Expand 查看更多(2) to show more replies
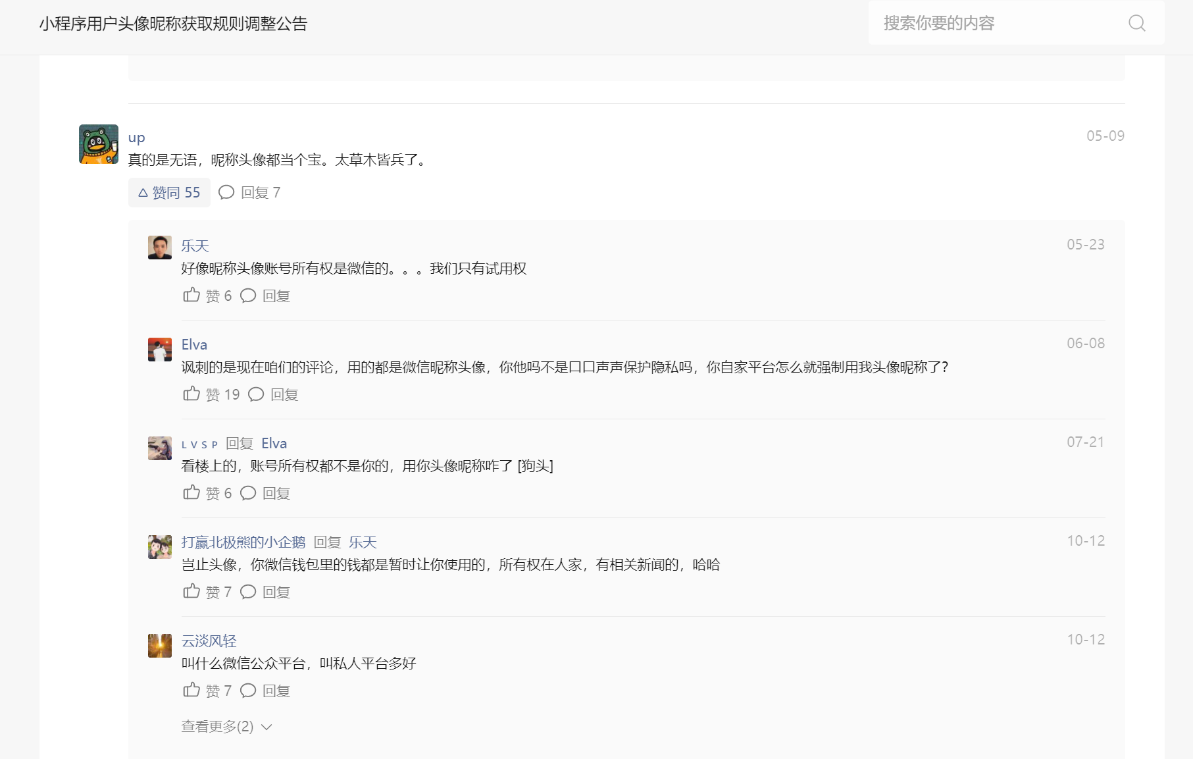The image size is (1193, 759). [226, 727]
